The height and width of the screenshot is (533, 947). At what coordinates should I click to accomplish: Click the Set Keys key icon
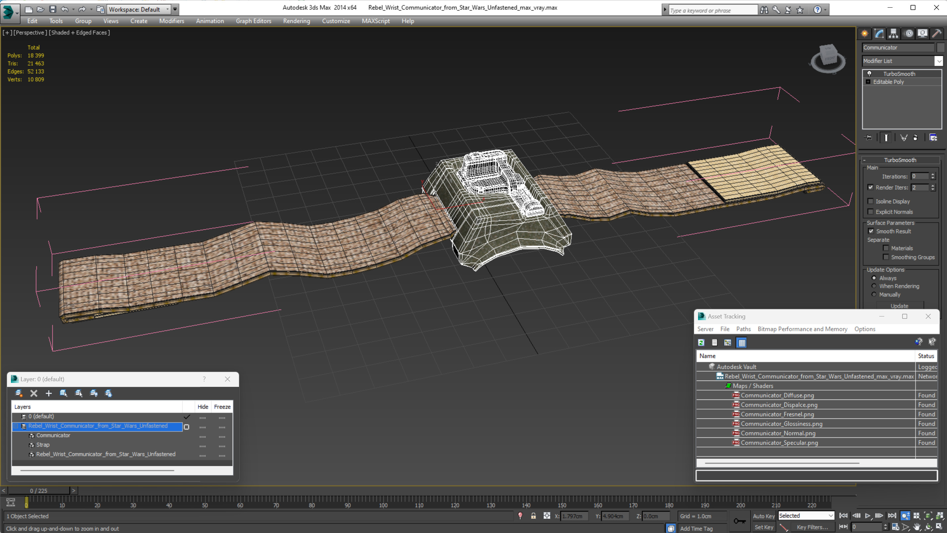739,521
